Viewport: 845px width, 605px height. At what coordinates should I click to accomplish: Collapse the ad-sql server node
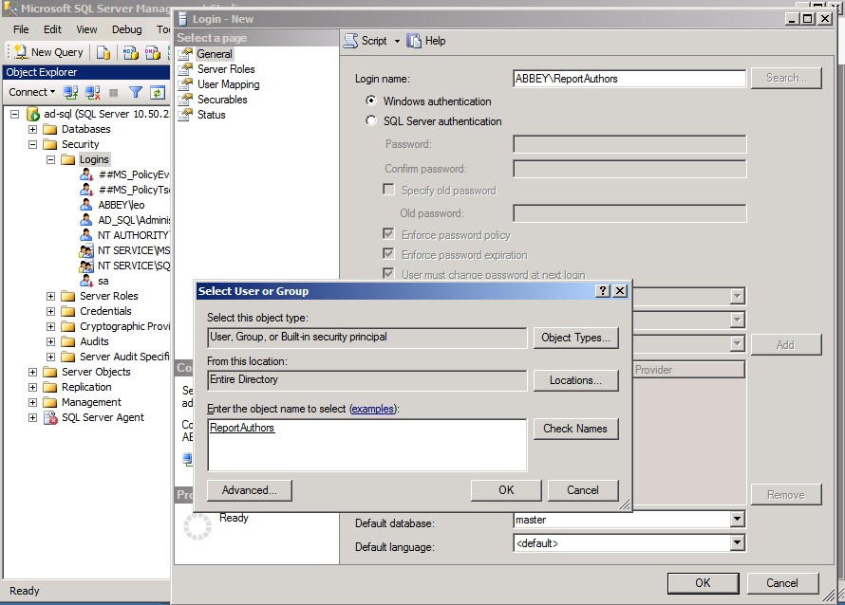point(15,114)
